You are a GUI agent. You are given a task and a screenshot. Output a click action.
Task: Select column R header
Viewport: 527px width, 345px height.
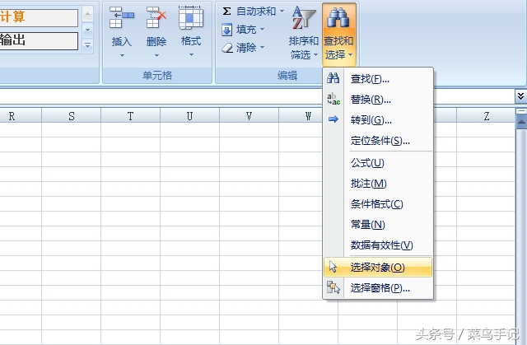coord(21,116)
